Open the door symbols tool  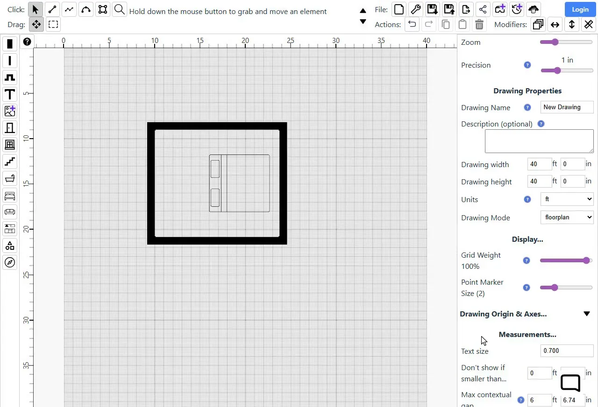10,128
